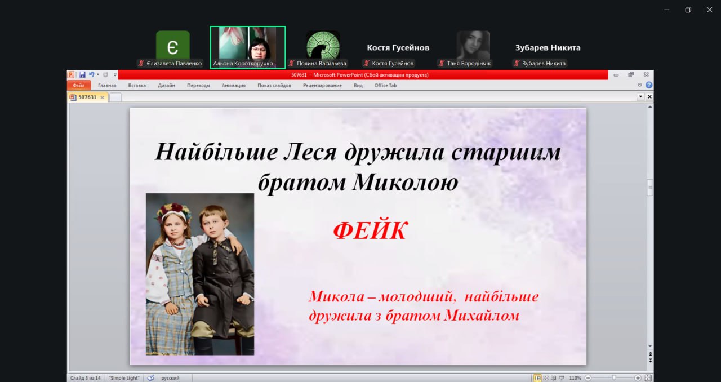This screenshot has height=382, width=721.
Task: Minimize the ribbon with the arrow toggle
Action: [640, 85]
